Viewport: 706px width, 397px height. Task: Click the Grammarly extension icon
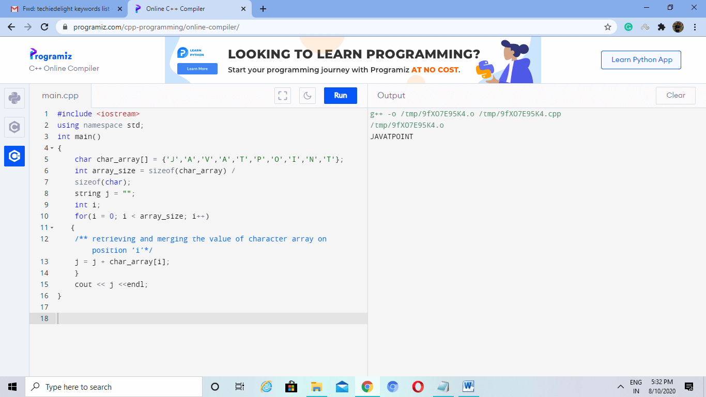628,26
